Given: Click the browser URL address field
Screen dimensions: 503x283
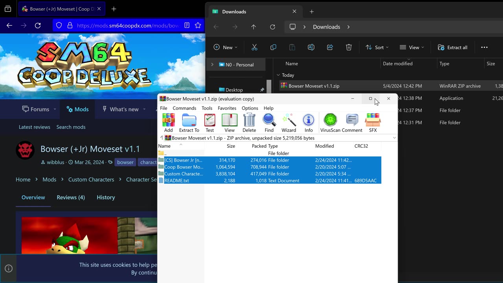Looking at the screenshot, I should click(128, 25).
